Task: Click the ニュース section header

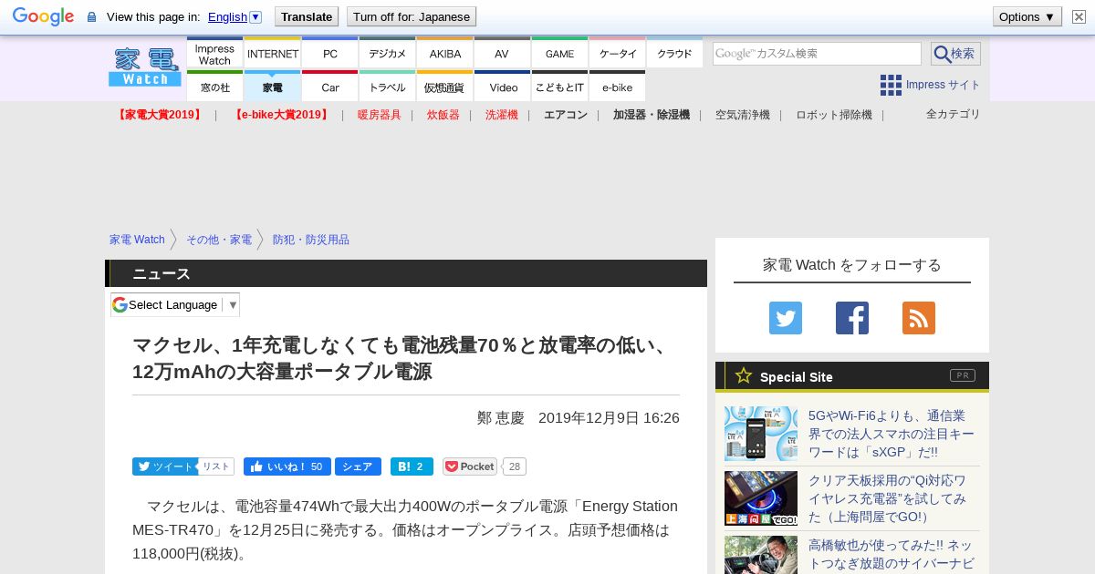Action: (406, 273)
